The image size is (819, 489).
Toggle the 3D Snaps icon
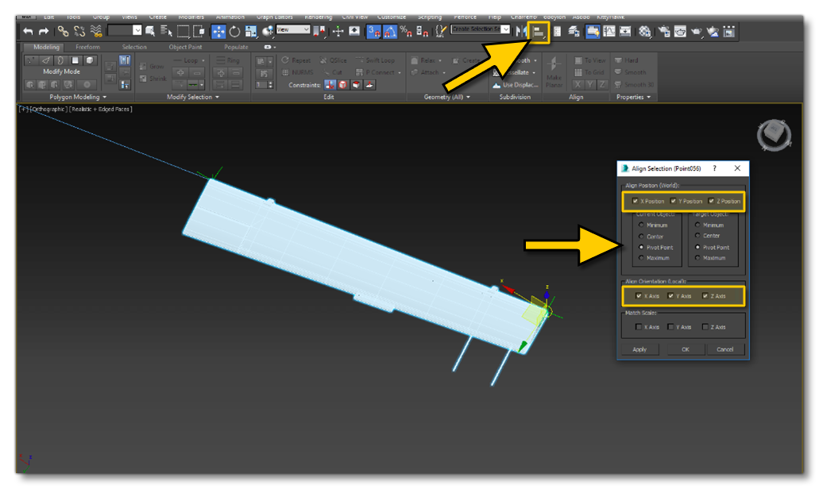click(373, 32)
